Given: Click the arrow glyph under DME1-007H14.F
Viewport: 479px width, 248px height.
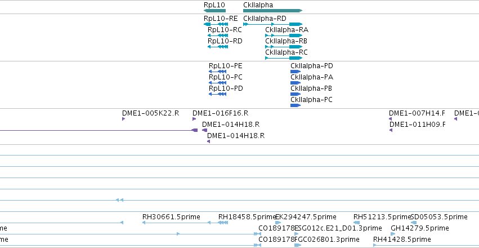Looking at the screenshot, I should pos(390,119).
